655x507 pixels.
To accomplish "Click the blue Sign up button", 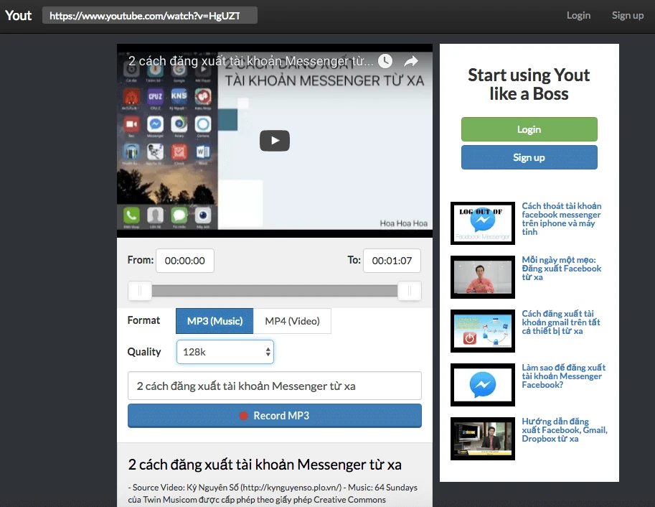I will [529, 157].
